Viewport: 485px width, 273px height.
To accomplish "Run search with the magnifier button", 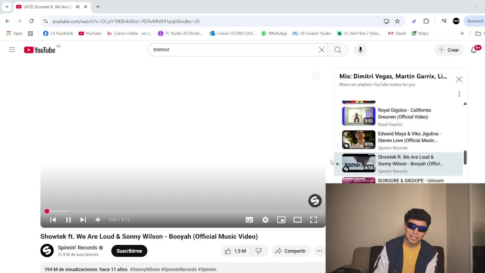I will click(x=338, y=50).
